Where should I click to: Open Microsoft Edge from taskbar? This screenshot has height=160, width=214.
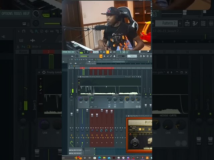click(x=100, y=158)
